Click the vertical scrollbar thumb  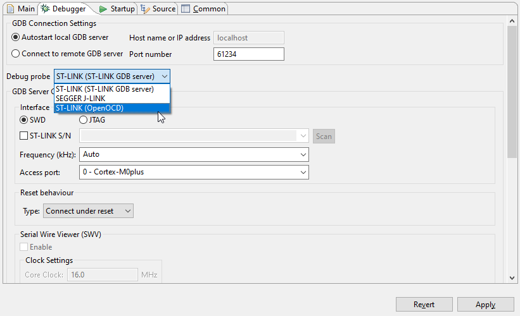tap(512, 92)
